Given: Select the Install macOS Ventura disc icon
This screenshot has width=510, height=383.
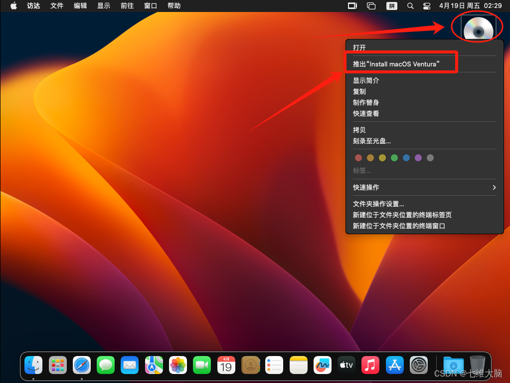Looking at the screenshot, I should [478, 28].
